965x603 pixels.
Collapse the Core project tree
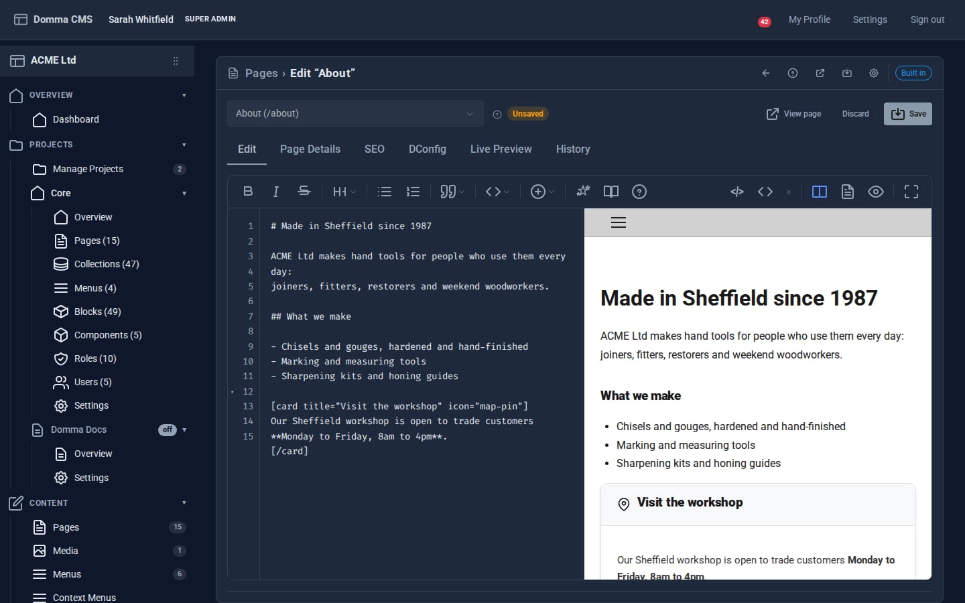(x=184, y=194)
